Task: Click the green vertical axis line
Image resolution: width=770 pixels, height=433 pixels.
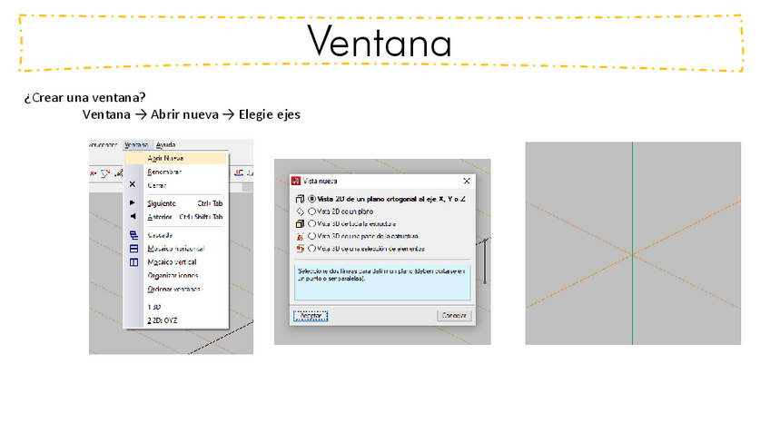Action: [633, 243]
